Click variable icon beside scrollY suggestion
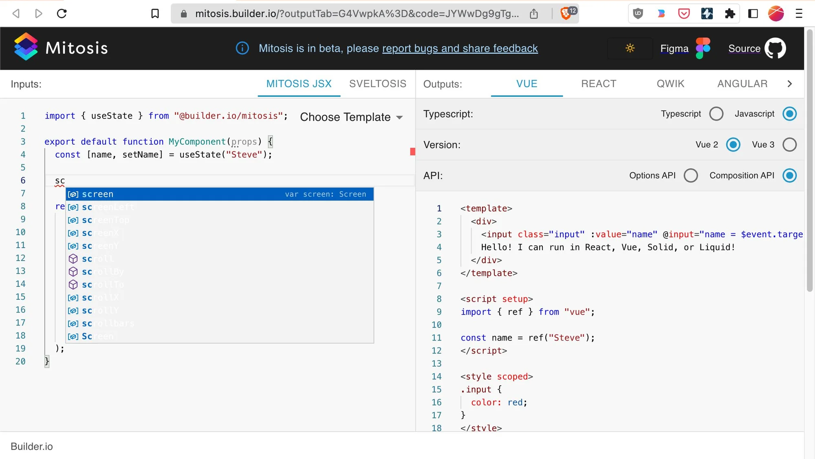This screenshot has height=459, width=815. click(x=73, y=311)
